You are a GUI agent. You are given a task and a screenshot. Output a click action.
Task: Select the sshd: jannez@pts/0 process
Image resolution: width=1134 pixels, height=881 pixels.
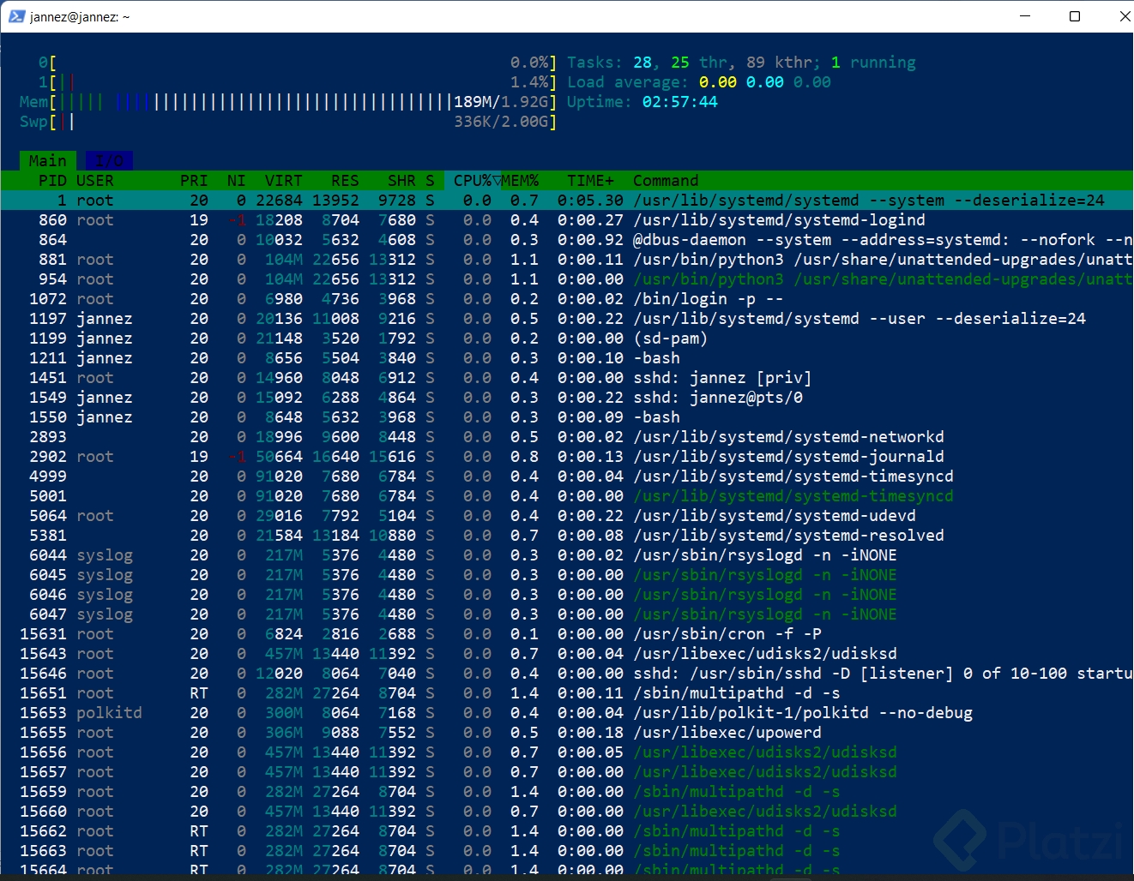(567, 398)
